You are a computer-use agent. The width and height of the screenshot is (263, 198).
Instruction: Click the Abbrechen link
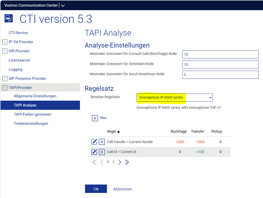tap(122, 189)
